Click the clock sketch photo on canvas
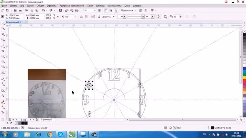The width and height of the screenshot is (246, 138). pyautogui.click(x=47, y=94)
